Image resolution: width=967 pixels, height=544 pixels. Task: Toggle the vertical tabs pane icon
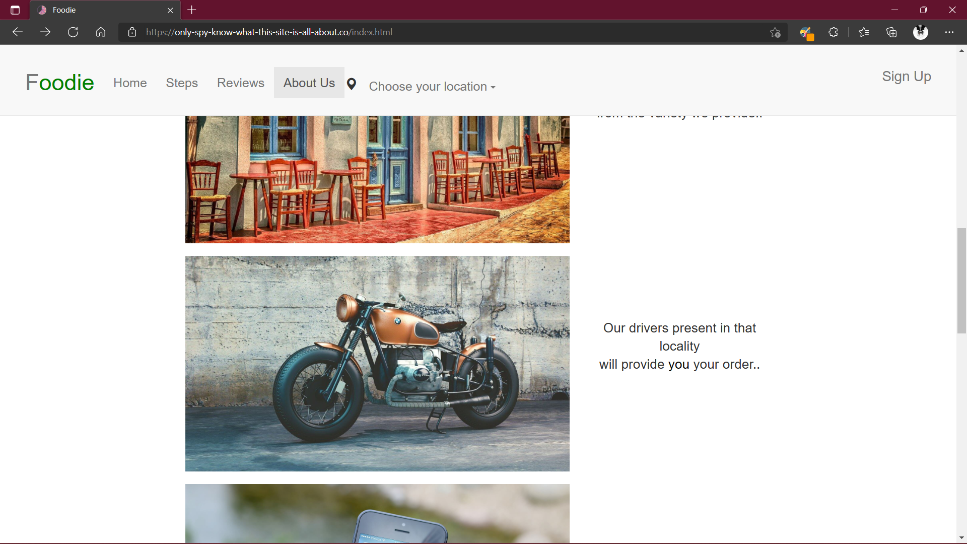[15, 10]
